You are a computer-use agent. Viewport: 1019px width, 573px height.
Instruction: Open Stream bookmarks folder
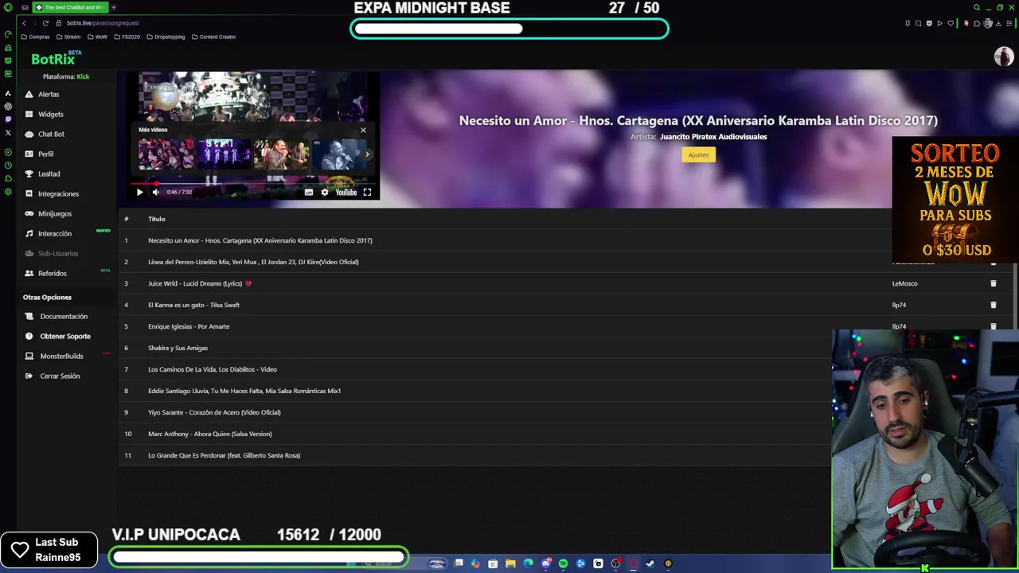click(68, 37)
